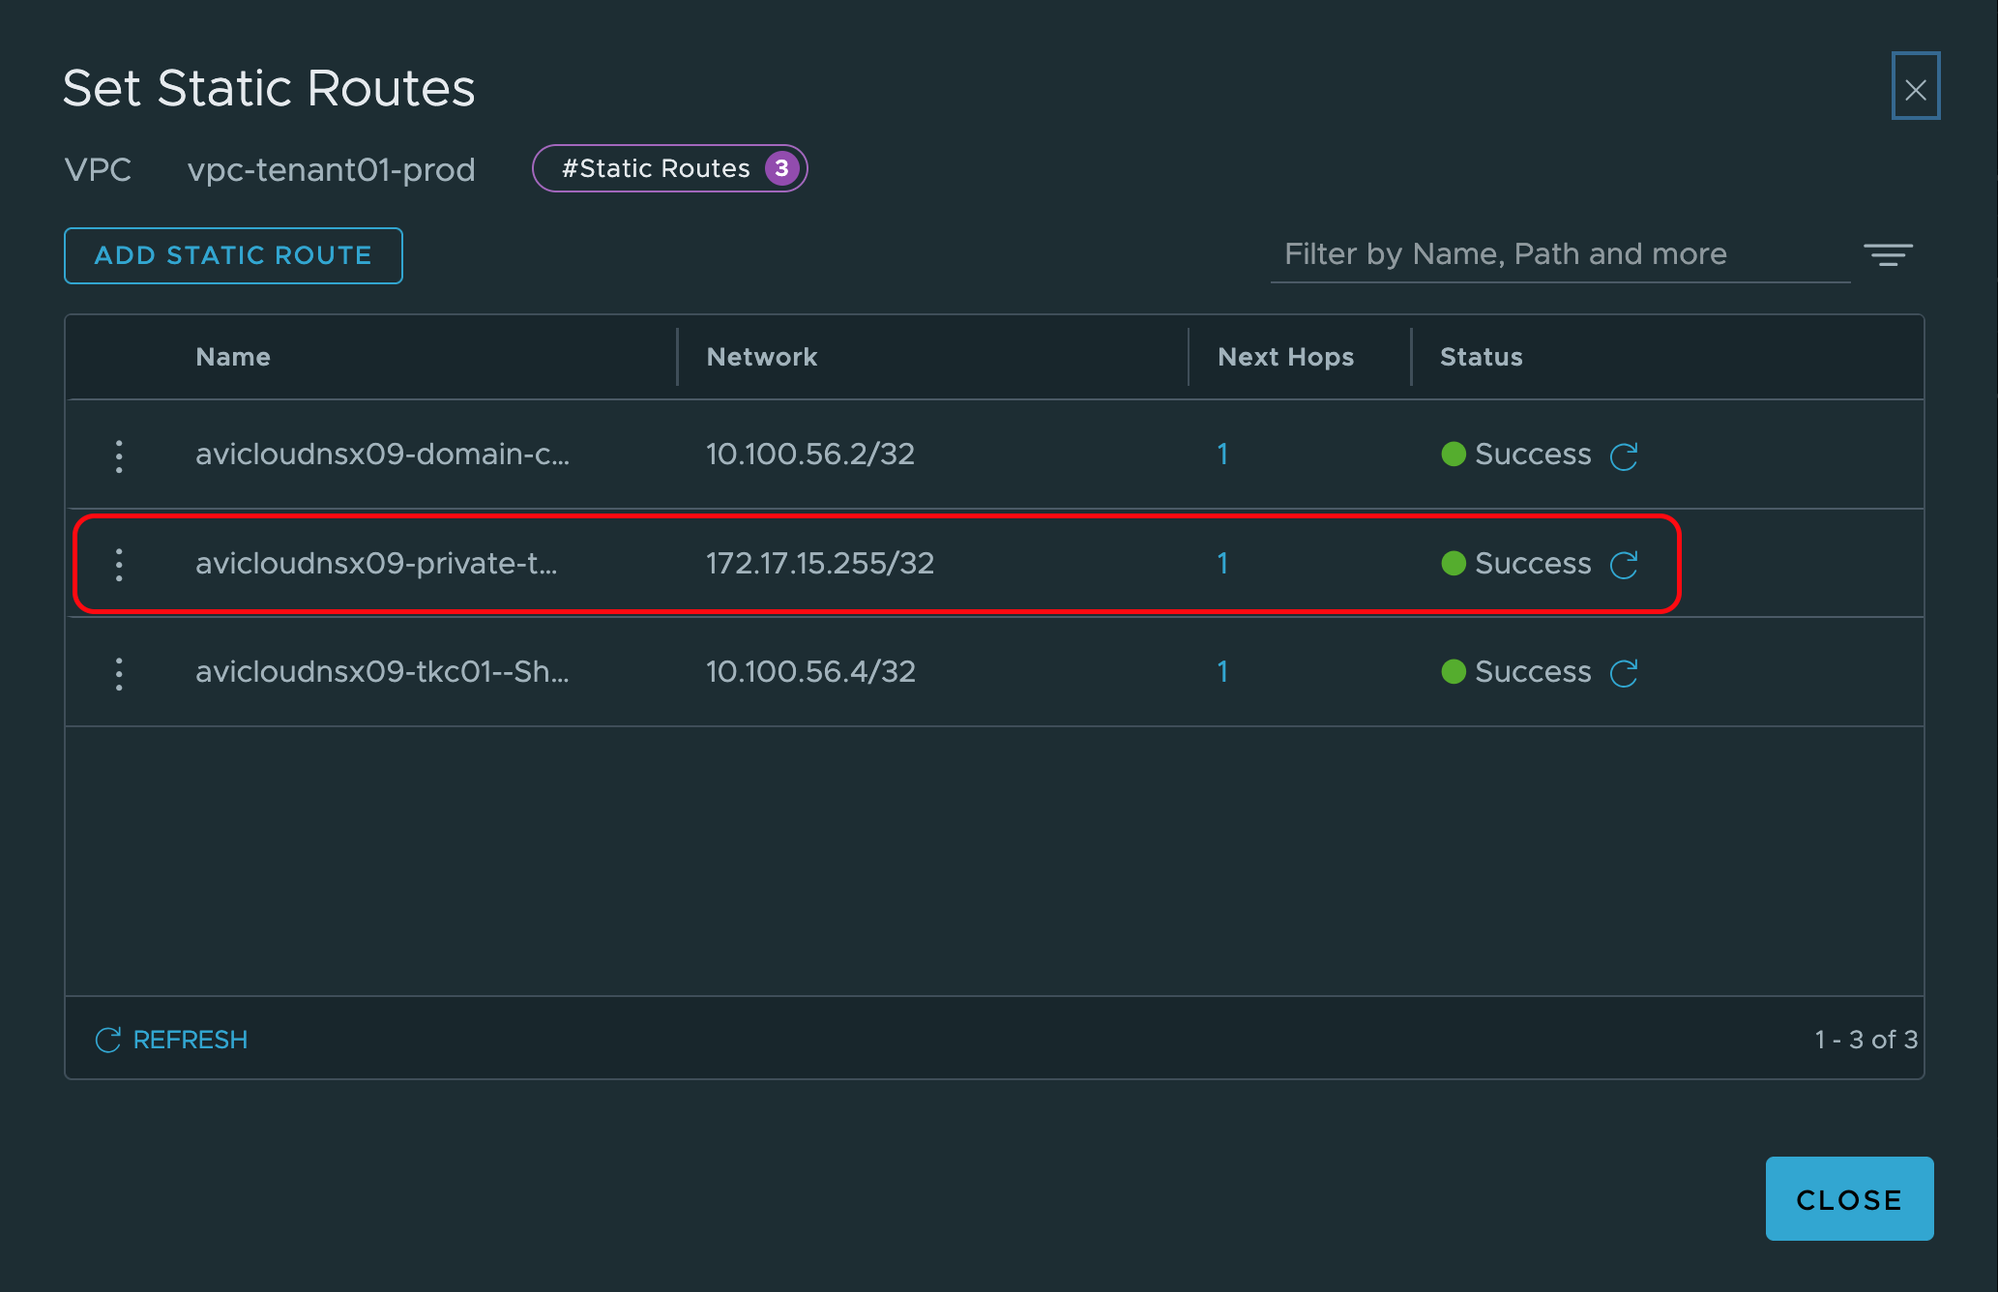Sort table by Name column header
This screenshot has width=1998, height=1292.
233,357
